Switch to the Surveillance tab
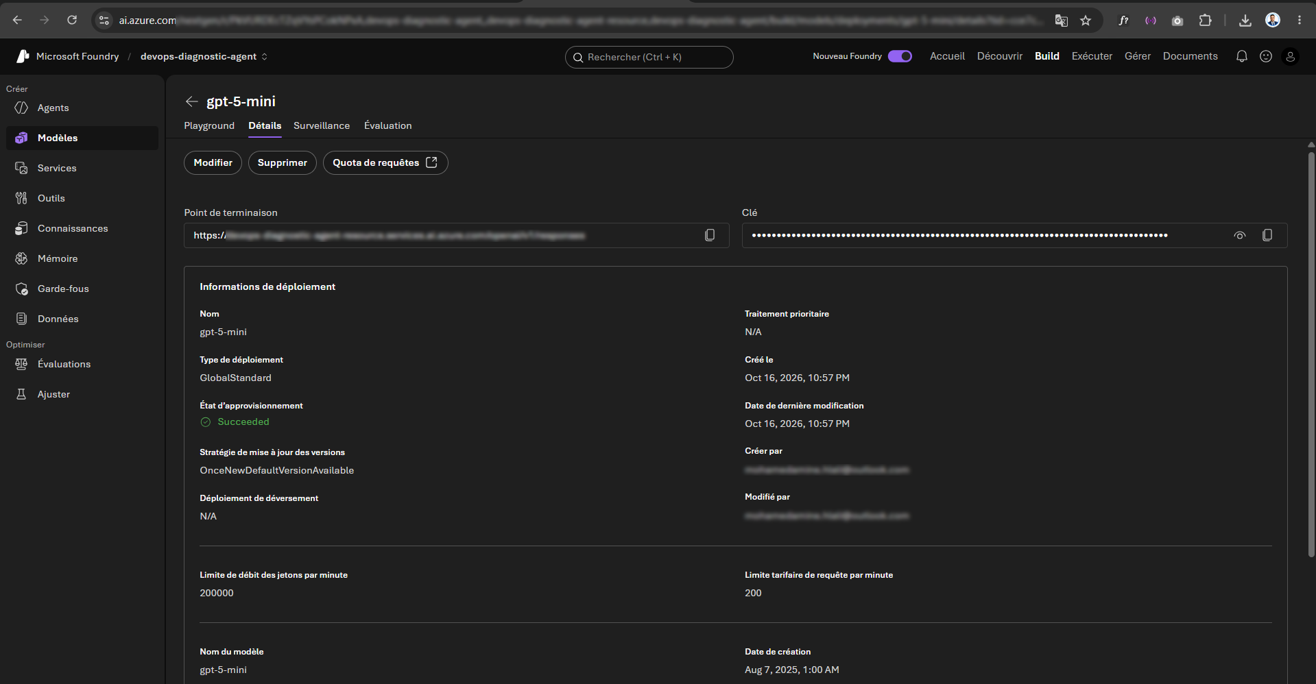This screenshot has width=1316, height=684. (322, 125)
